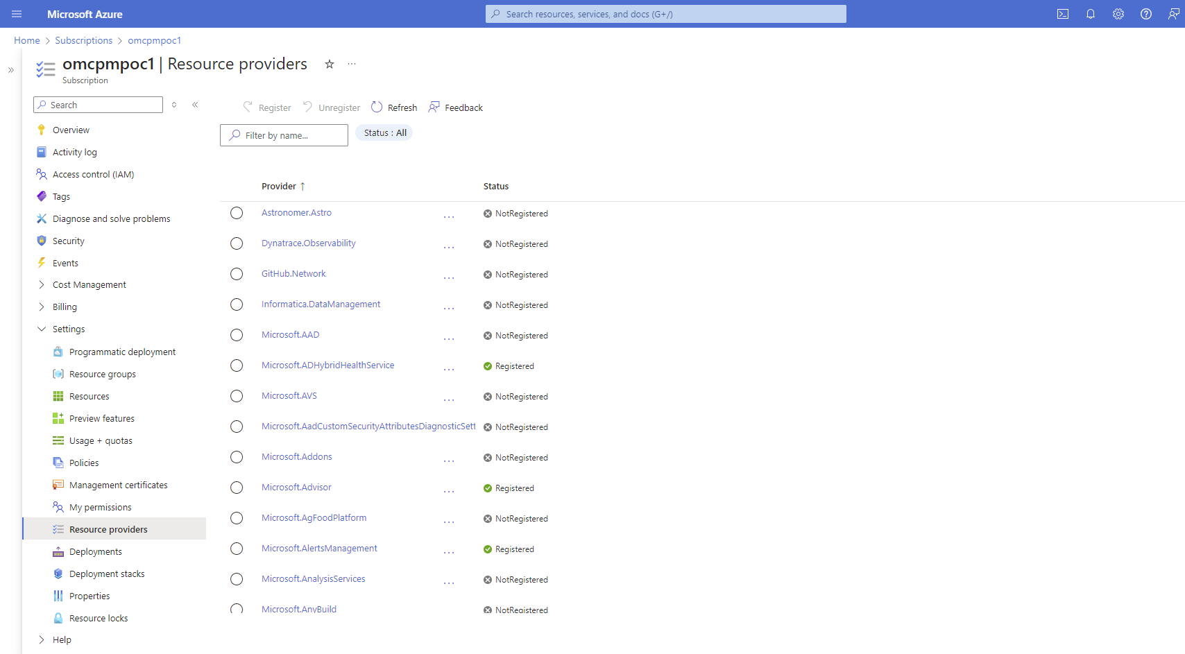Click the Register toolbar button
This screenshot has height=654, width=1185.
[267, 107]
